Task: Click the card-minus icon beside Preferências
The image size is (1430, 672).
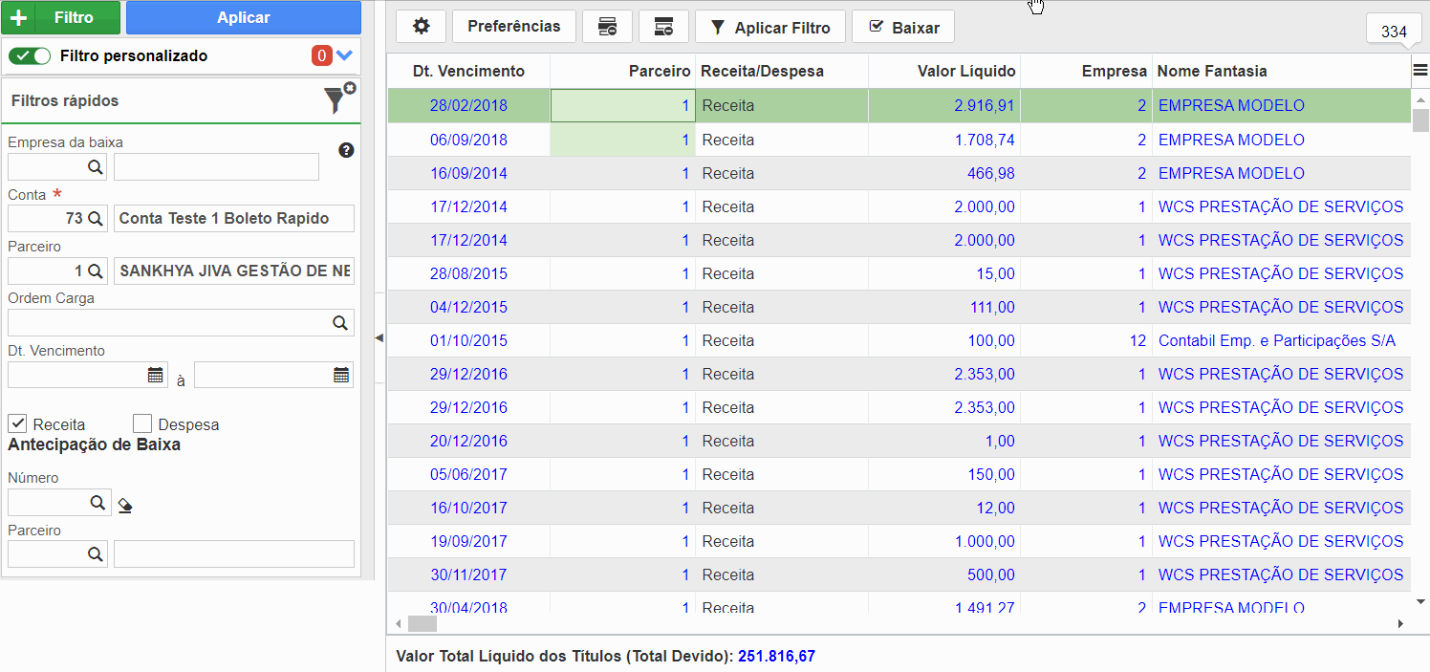Action: click(x=607, y=27)
